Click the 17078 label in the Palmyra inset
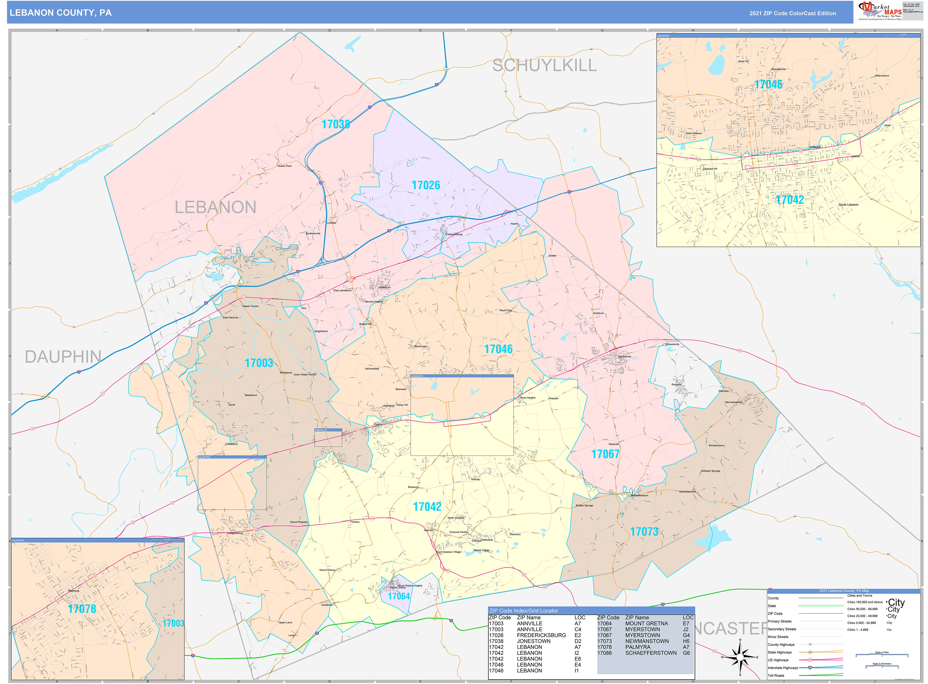Image resolution: width=928 pixels, height=684 pixels. [x=82, y=609]
